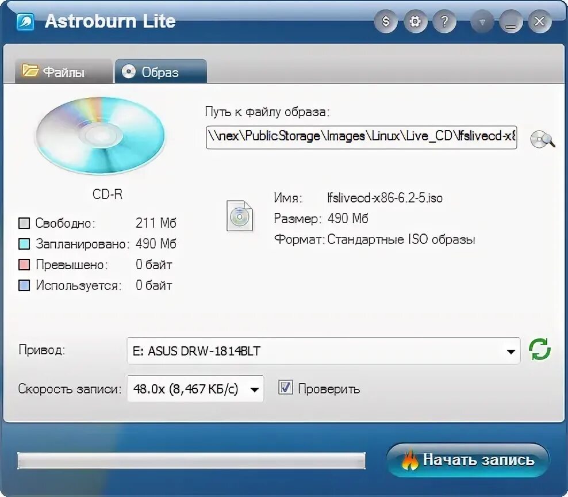This screenshot has height=497, width=568.
Task: Open the Скорость записи speed dropdown
Action: (x=195, y=389)
